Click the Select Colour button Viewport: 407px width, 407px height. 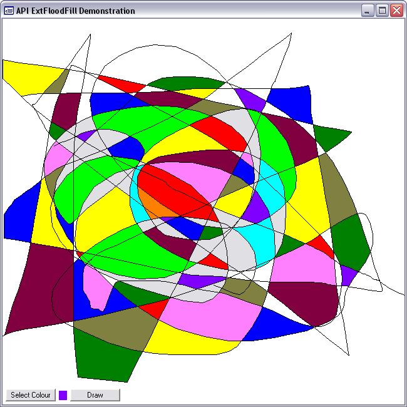pos(31,395)
